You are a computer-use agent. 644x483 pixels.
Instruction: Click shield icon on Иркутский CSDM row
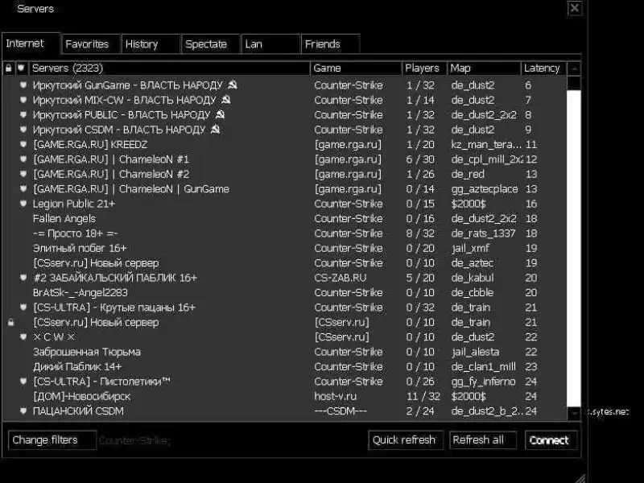click(x=23, y=130)
